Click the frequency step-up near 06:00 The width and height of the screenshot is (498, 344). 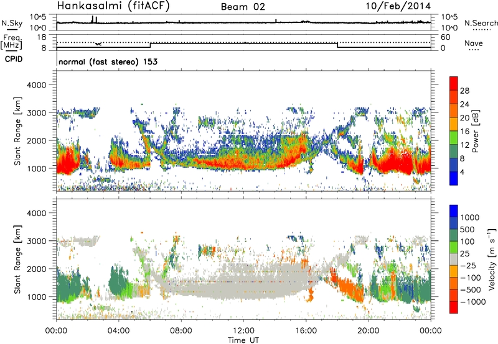click(x=150, y=45)
